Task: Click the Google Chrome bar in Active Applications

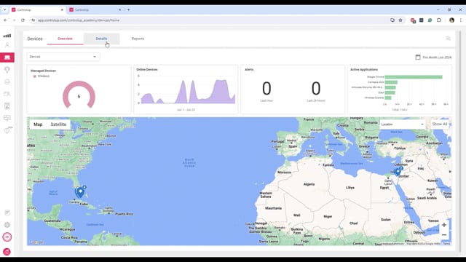Action: [x=414, y=77]
